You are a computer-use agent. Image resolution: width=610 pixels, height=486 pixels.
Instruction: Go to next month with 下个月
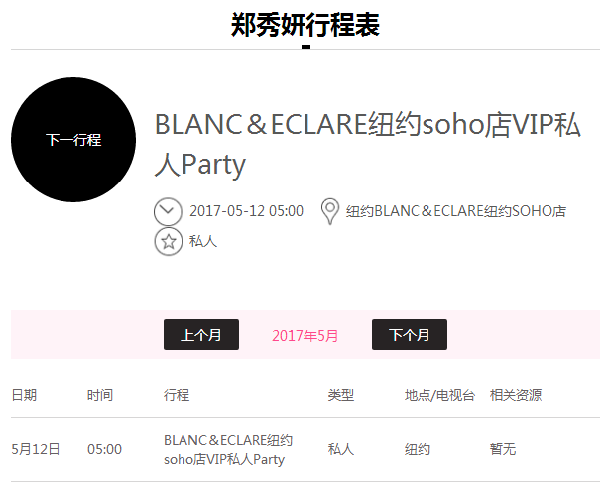coord(410,334)
